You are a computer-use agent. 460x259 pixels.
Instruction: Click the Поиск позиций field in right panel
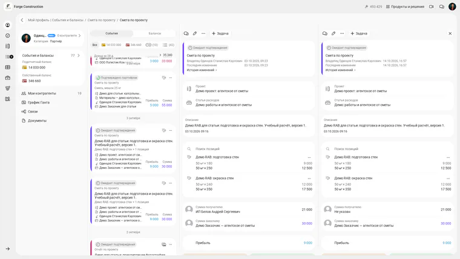387,149
